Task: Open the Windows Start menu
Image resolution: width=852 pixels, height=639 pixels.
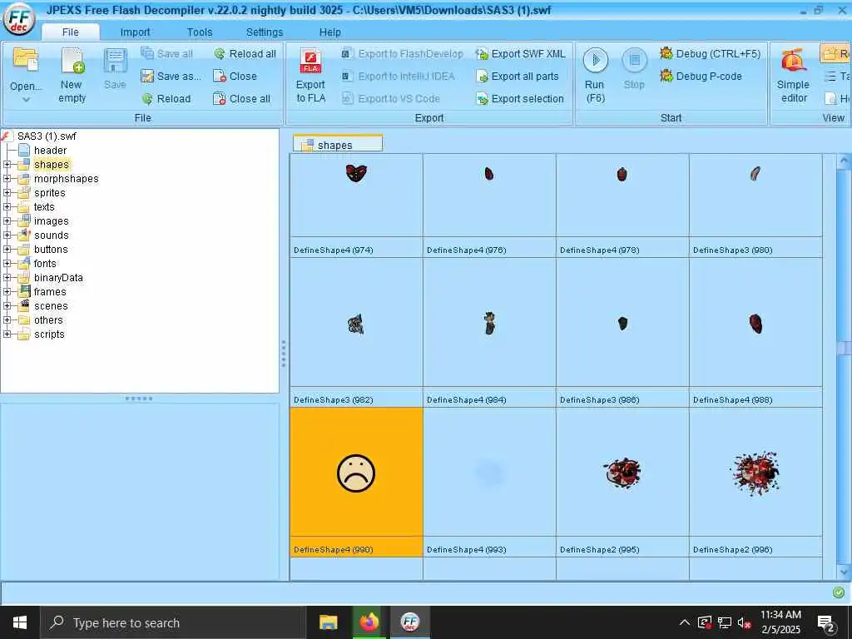Action: (x=20, y=622)
